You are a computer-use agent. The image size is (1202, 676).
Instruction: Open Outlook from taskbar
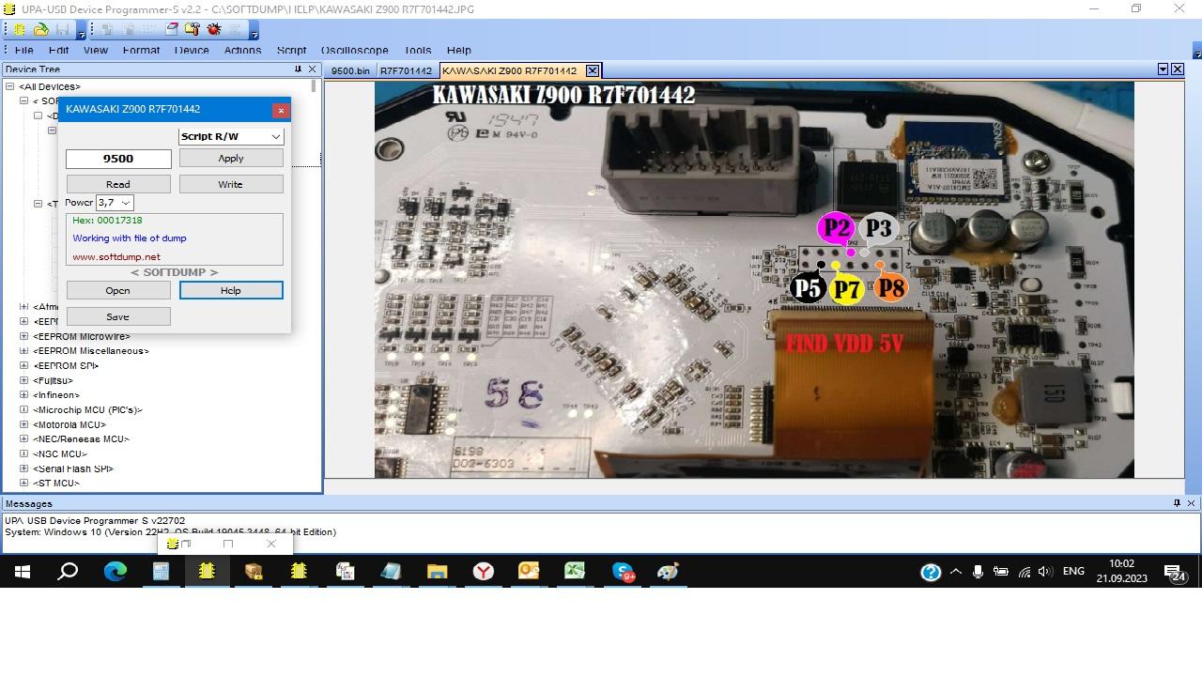click(x=529, y=571)
